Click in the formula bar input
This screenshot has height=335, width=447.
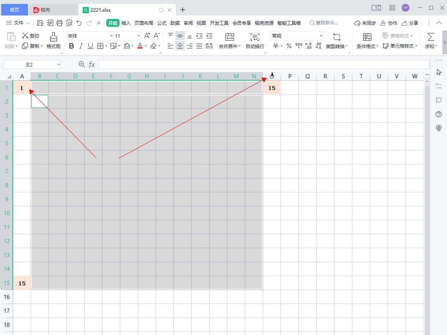pyautogui.click(x=263, y=65)
